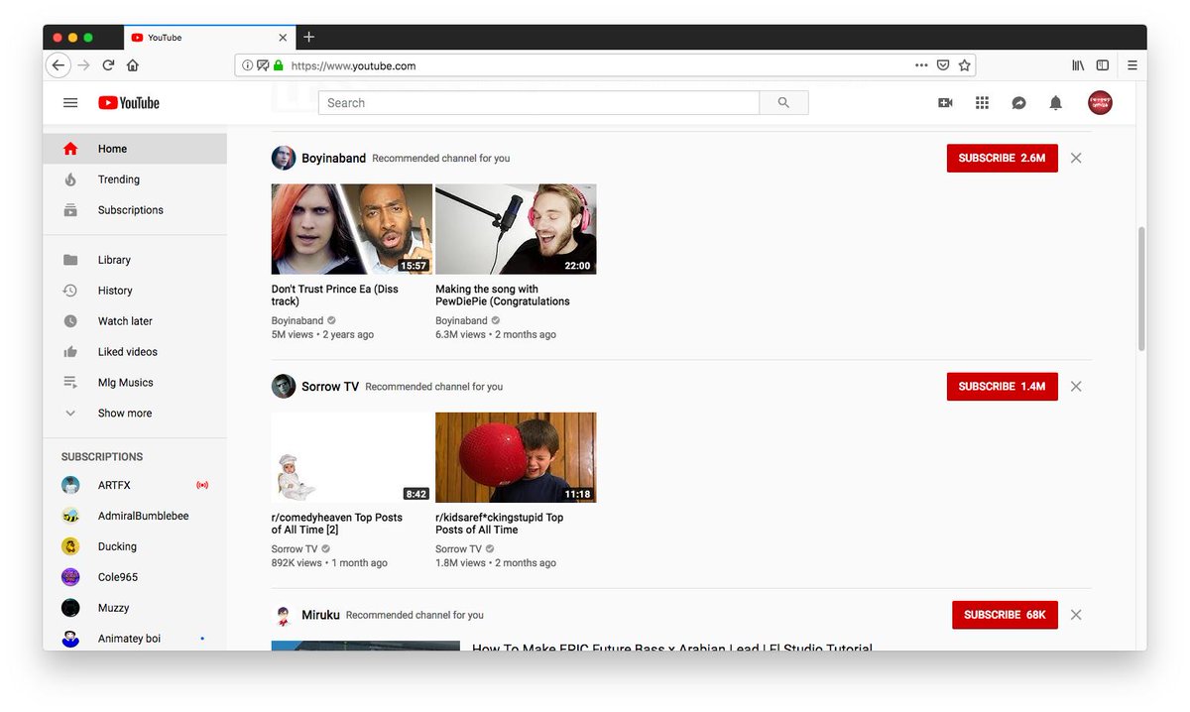Open the Mlg Musics playlist

135,383
